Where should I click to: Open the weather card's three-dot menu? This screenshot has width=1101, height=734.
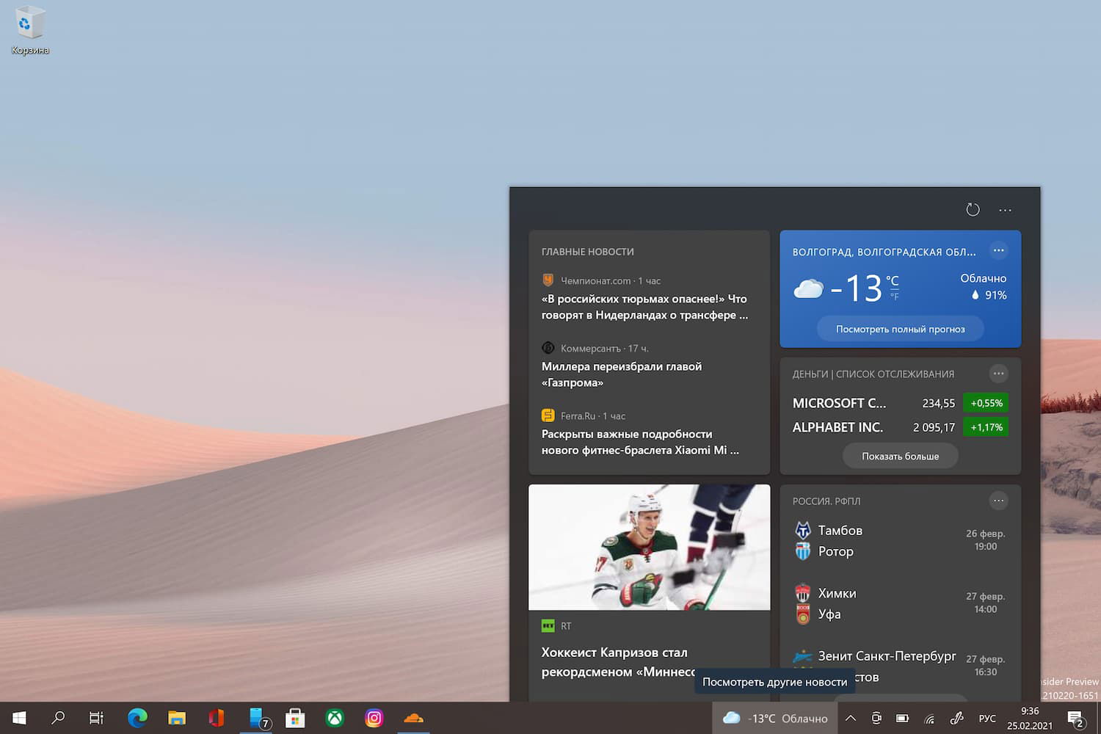click(x=998, y=250)
